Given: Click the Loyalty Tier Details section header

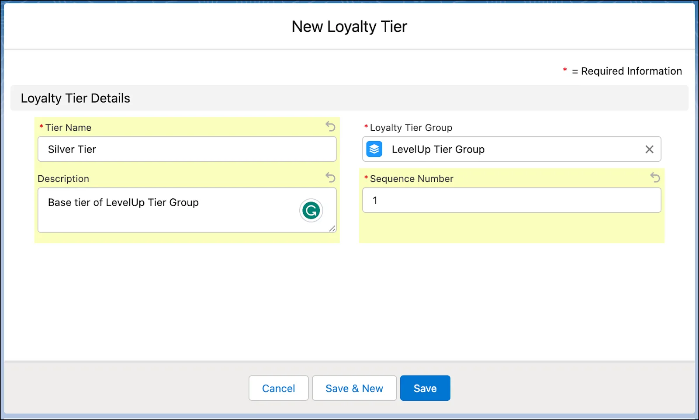Looking at the screenshot, I should [75, 98].
